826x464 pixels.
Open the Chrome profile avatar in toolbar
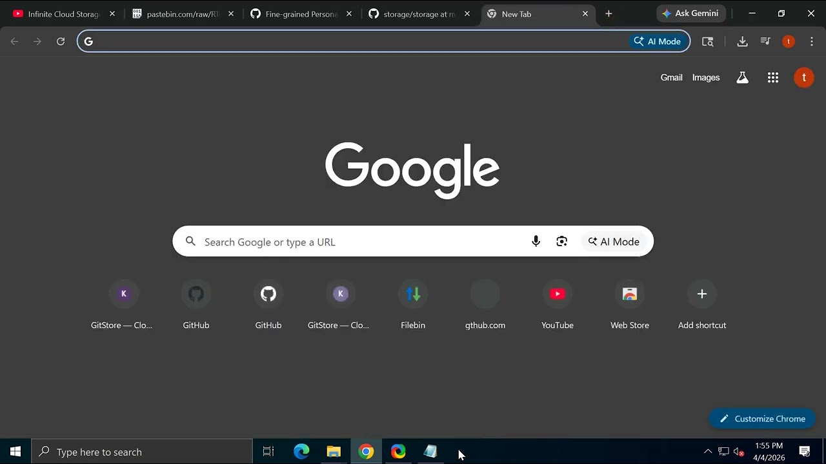click(x=789, y=41)
